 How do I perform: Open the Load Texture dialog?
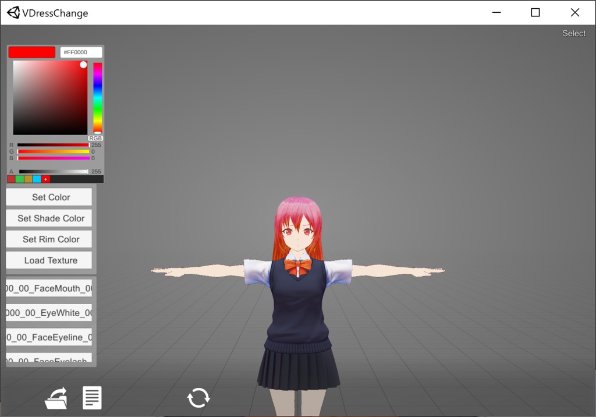pyautogui.click(x=48, y=260)
